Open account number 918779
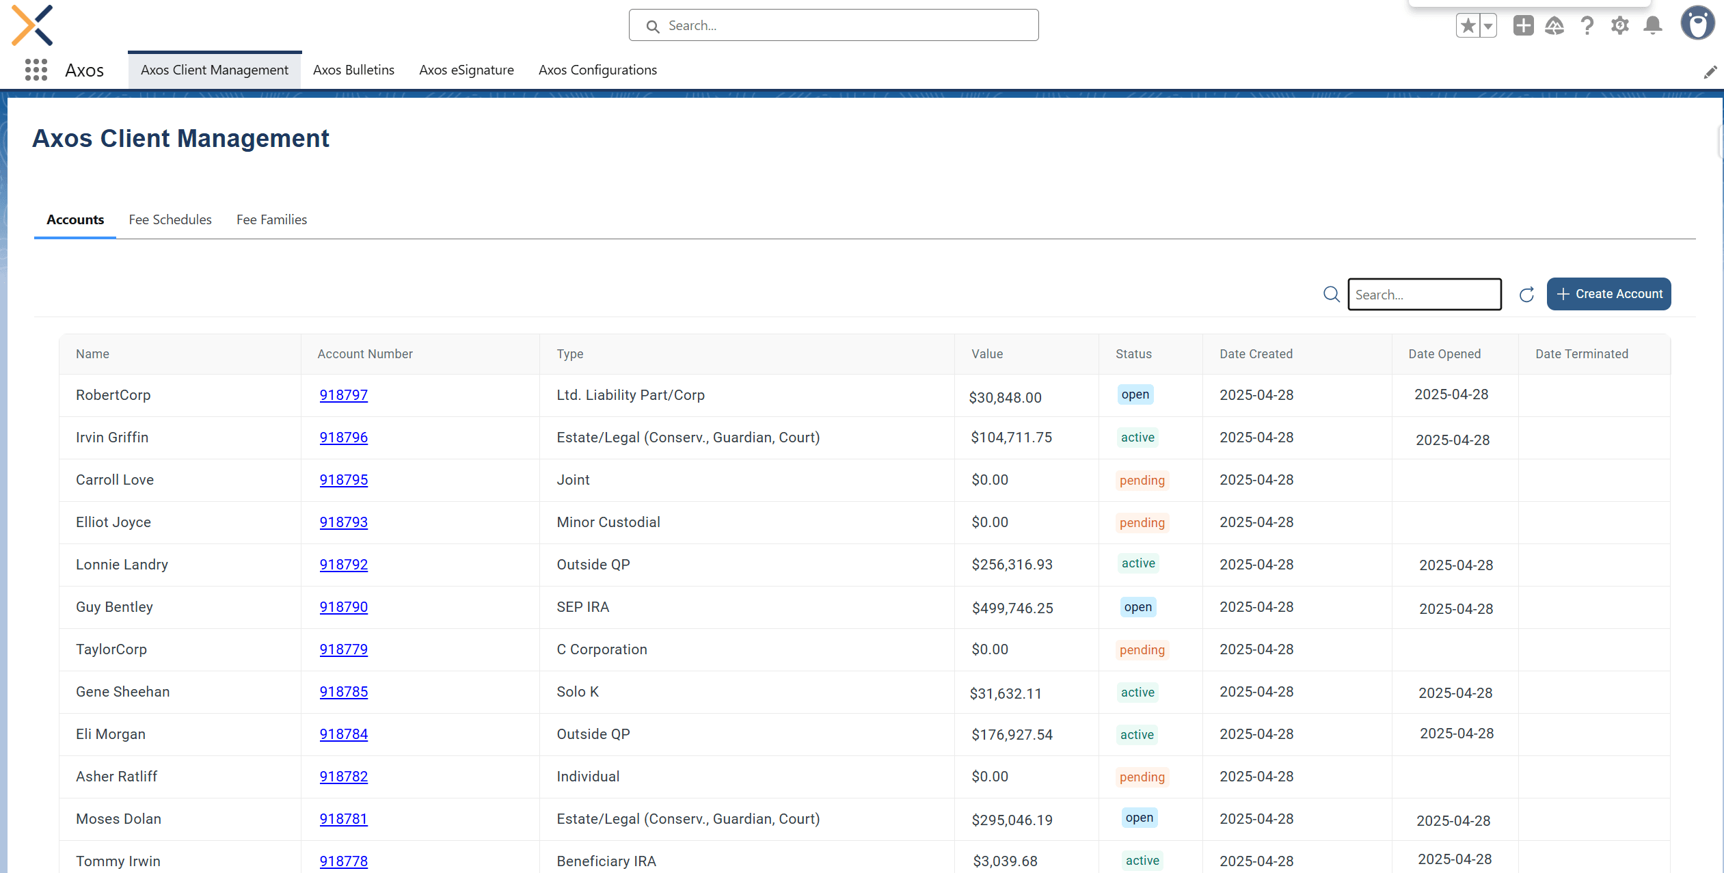 tap(343, 649)
